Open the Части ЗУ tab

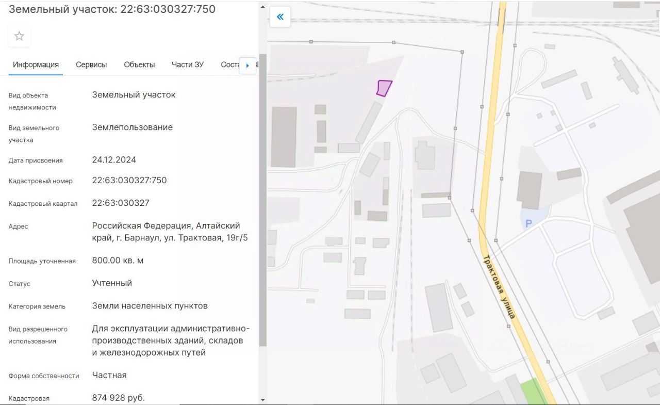tap(188, 64)
